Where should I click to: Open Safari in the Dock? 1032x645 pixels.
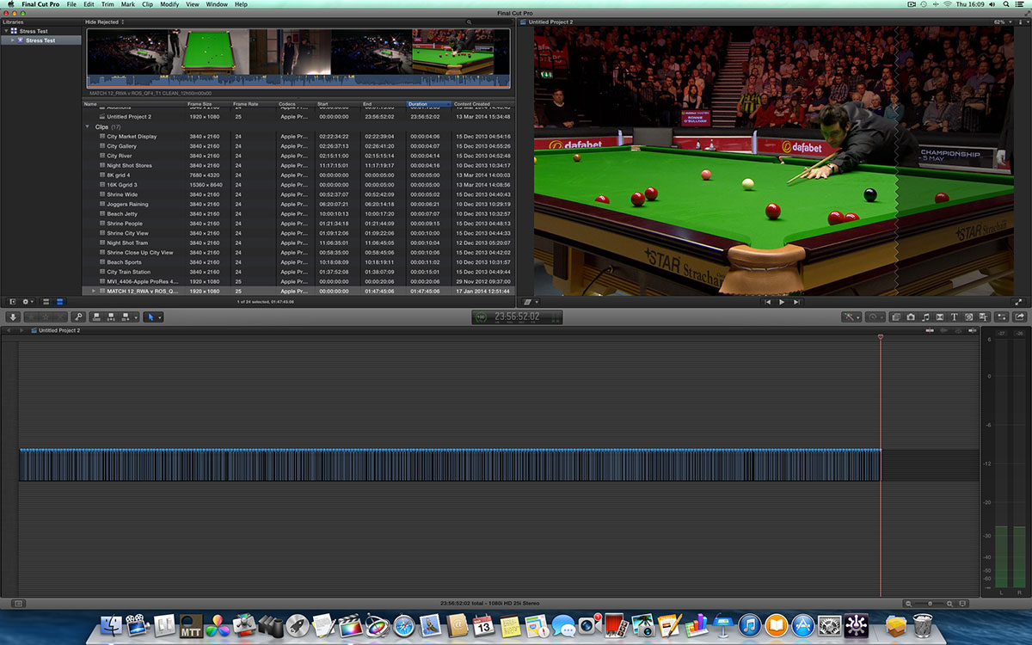coord(402,625)
